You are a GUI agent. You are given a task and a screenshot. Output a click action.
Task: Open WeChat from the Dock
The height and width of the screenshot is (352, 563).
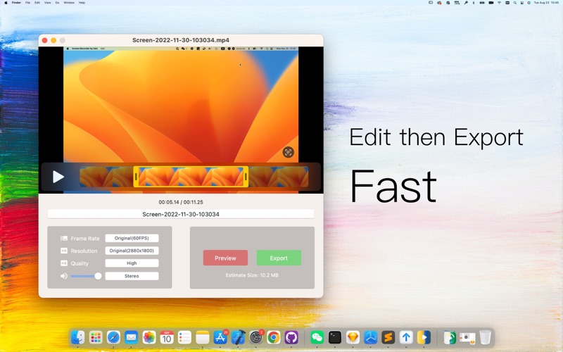317,338
